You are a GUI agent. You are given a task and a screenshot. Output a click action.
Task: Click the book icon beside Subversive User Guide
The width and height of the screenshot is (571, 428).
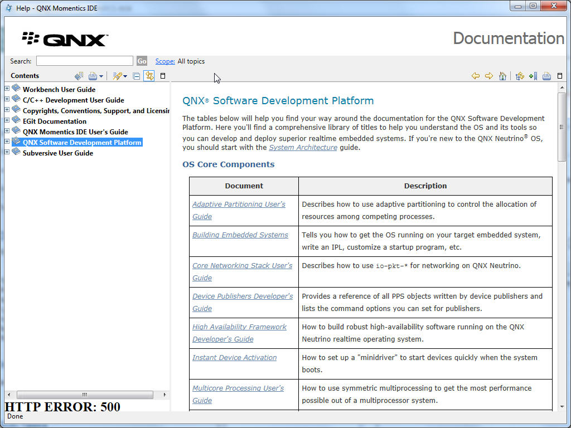16,151
